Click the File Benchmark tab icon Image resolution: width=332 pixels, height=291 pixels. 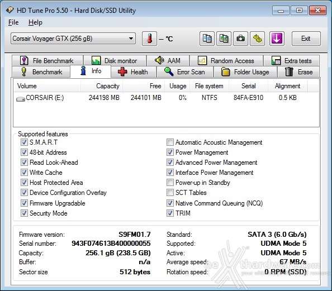coord(24,60)
